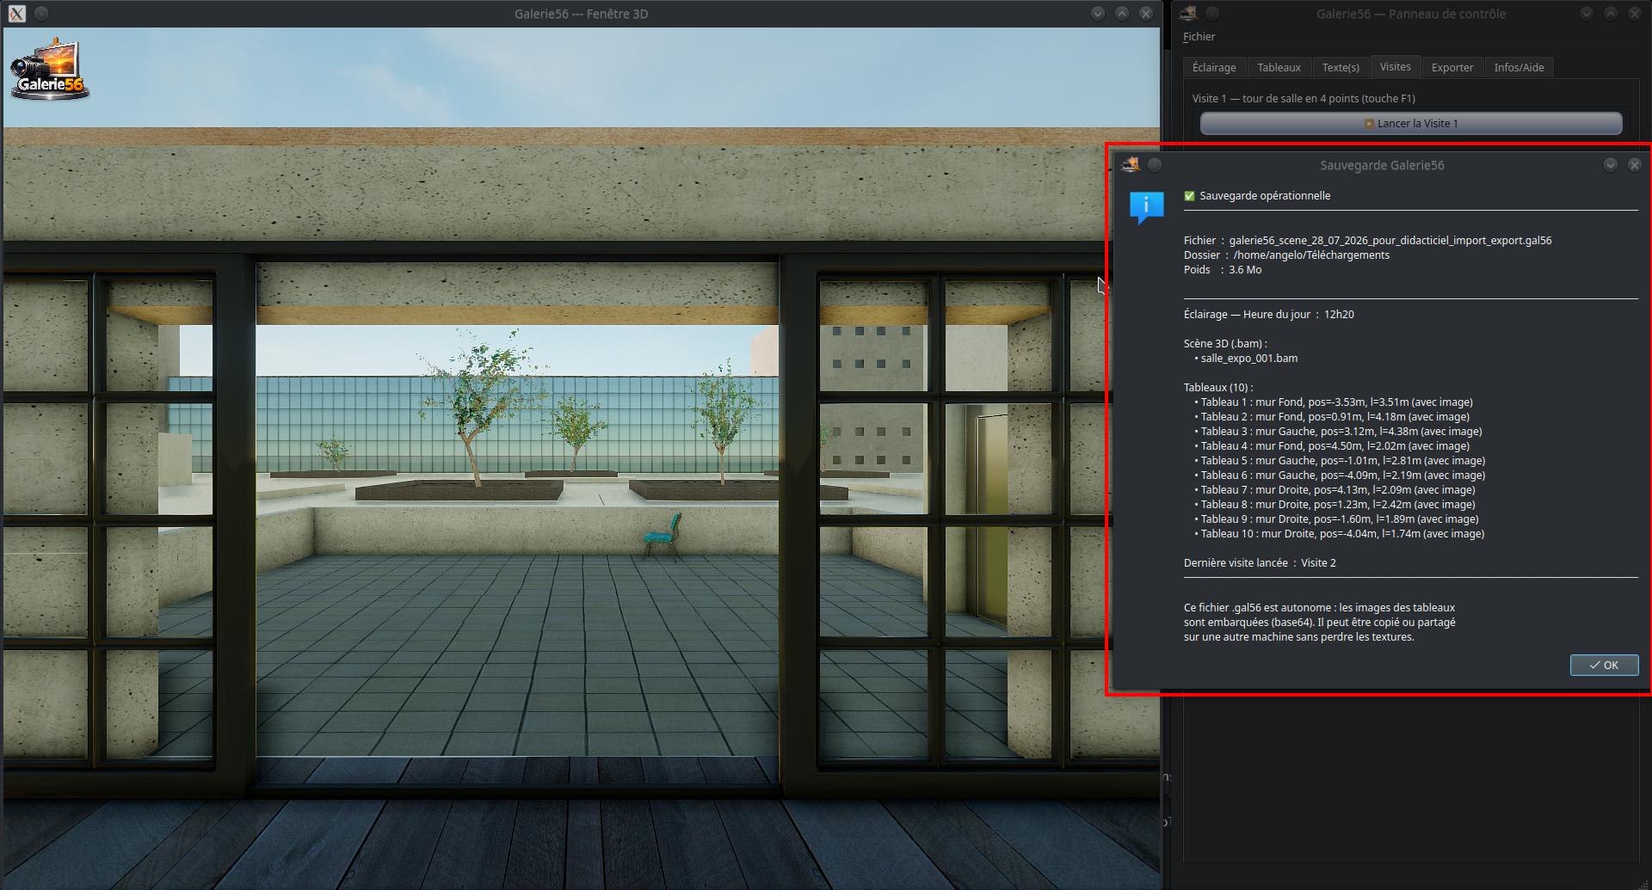Switch to the Éclairage tab
This screenshot has height=890, width=1652.
1214,67
